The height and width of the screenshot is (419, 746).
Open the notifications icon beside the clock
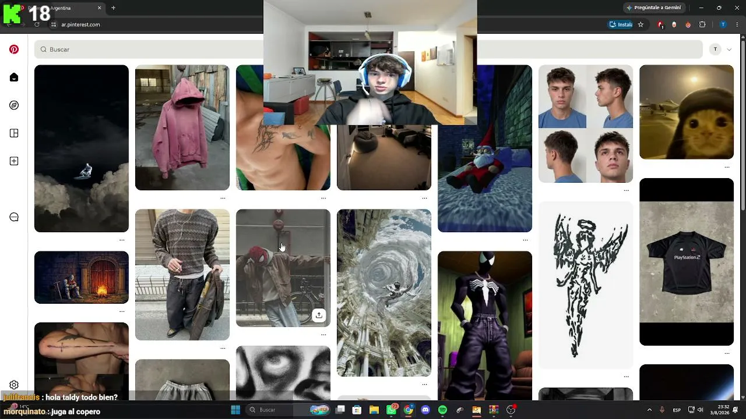pyautogui.click(x=736, y=410)
